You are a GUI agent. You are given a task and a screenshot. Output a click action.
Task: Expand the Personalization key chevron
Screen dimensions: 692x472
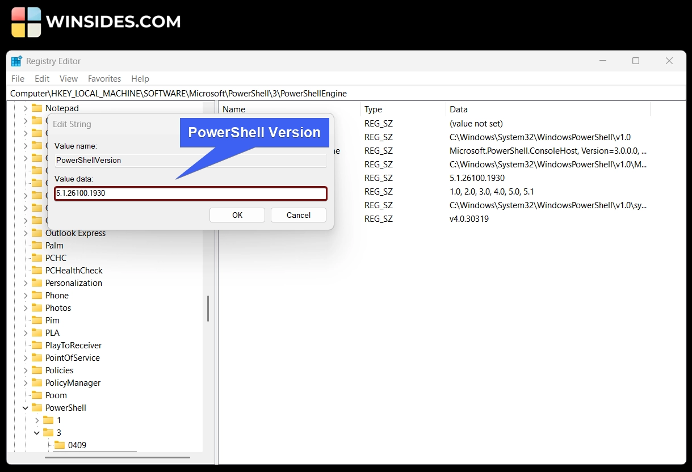coord(26,283)
